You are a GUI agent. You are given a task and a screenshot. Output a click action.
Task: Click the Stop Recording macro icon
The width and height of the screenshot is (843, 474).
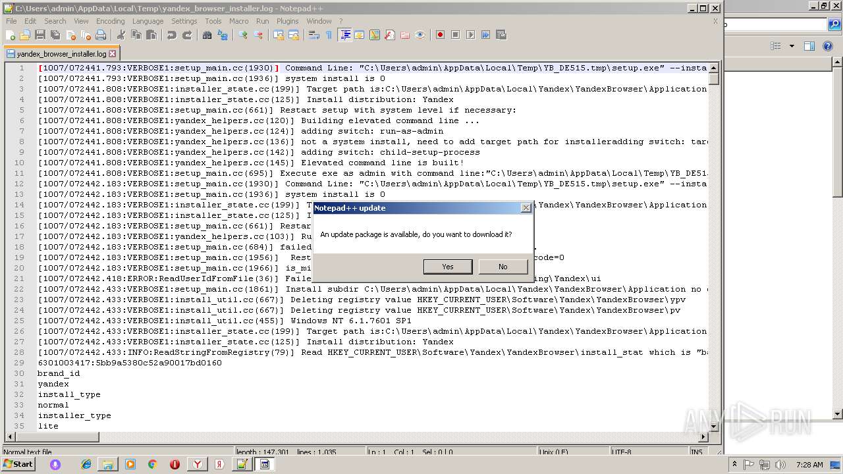455,35
